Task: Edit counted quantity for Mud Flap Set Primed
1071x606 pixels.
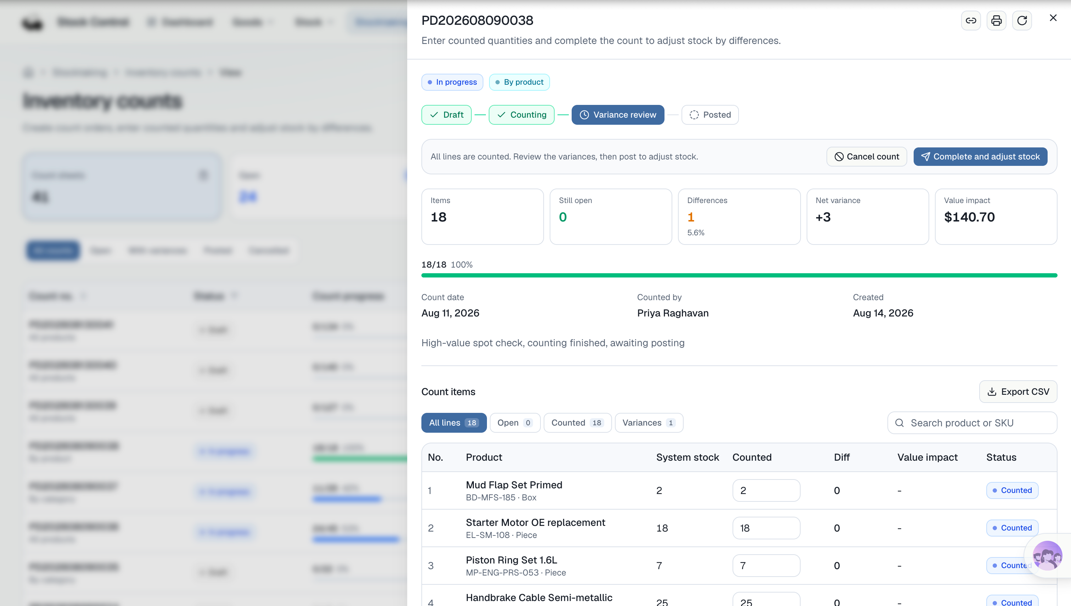Action: (x=766, y=490)
